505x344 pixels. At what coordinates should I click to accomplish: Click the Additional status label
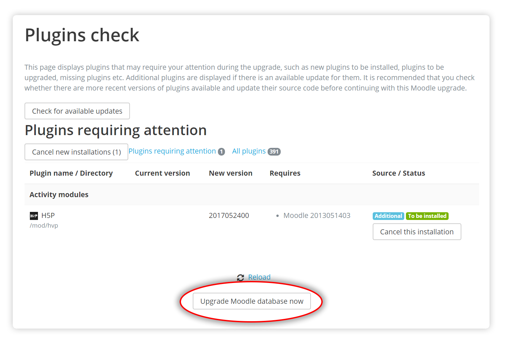click(x=388, y=216)
